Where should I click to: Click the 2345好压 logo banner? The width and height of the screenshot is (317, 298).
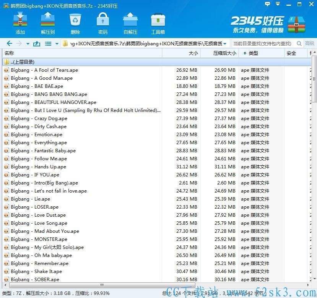[x=268, y=24]
